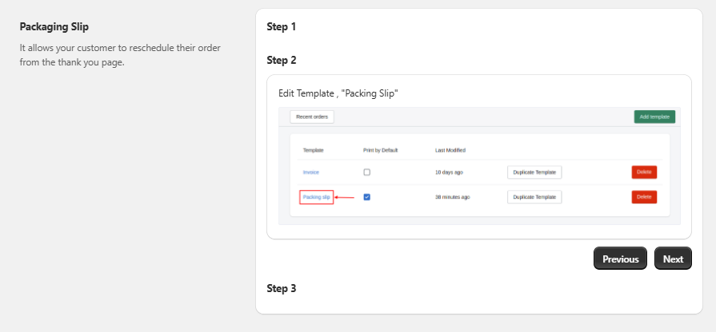
Task: Duplicate the Packing slip template
Action: coord(534,197)
